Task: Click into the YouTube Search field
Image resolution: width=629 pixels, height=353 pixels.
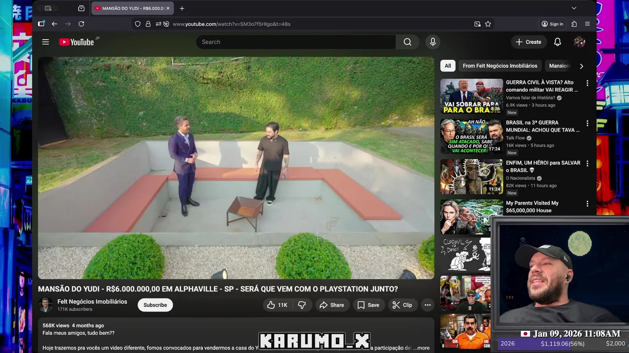Action: [x=296, y=42]
